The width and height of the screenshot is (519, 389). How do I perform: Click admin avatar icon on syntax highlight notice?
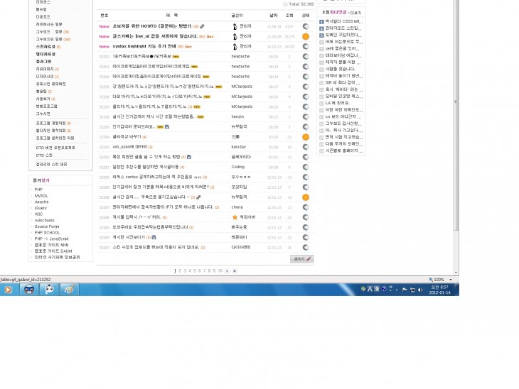coord(235,47)
